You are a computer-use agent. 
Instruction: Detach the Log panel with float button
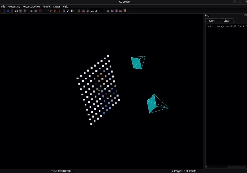(245, 15)
